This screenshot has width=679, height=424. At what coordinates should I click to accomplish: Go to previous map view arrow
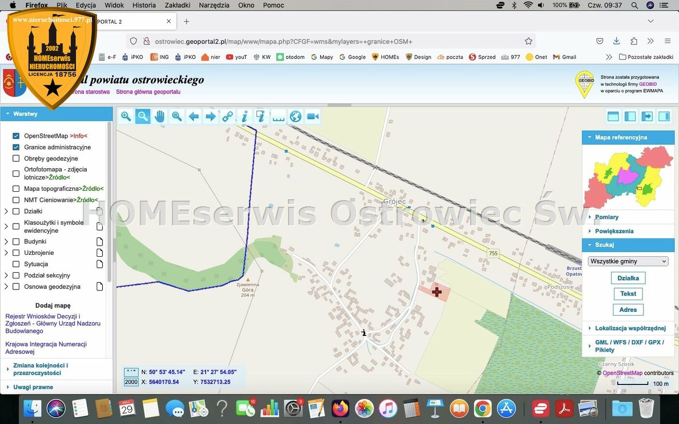click(194, 117)
